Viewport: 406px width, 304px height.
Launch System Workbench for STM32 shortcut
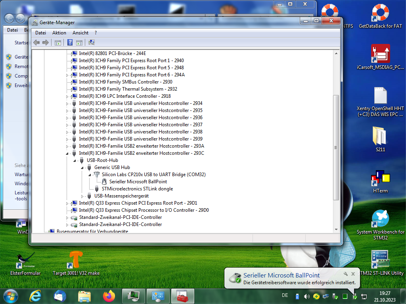(380, 224)
